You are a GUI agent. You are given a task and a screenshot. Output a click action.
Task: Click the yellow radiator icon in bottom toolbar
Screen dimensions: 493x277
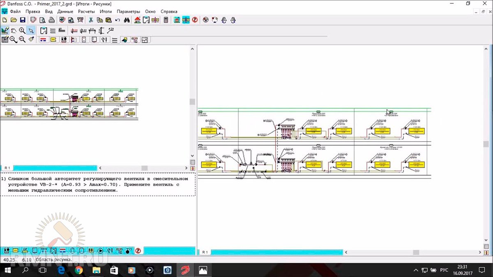point(15,250)
